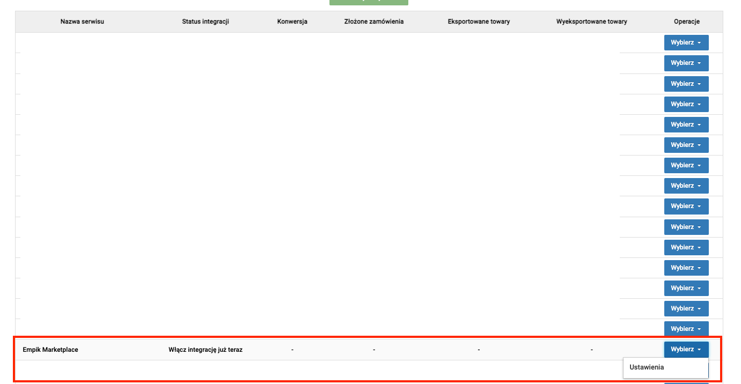This screenshot has width=741, height=384.
Task: Click the Nazwa serwisu column header
Action: pyautogui.click(x=82, y=21)
